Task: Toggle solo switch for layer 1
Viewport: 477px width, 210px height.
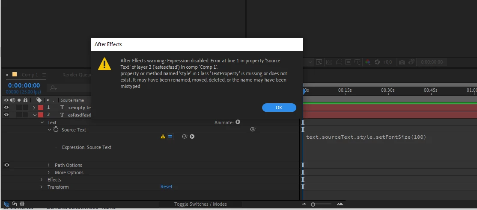Action: click(x=19, y=108)
